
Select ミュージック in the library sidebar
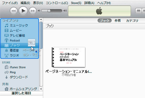(16, 25)
